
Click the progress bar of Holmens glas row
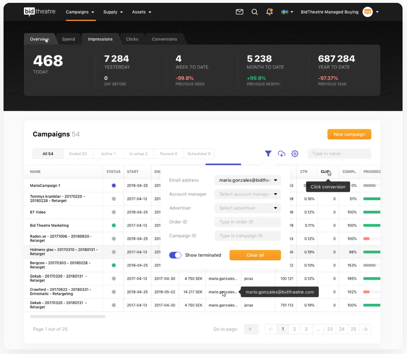pos(372,252)
